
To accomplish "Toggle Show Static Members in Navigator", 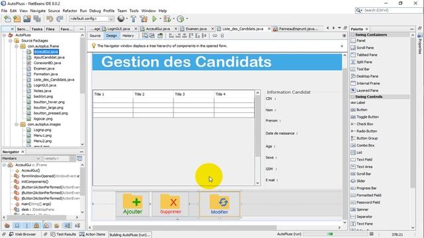I will (26, 225).
